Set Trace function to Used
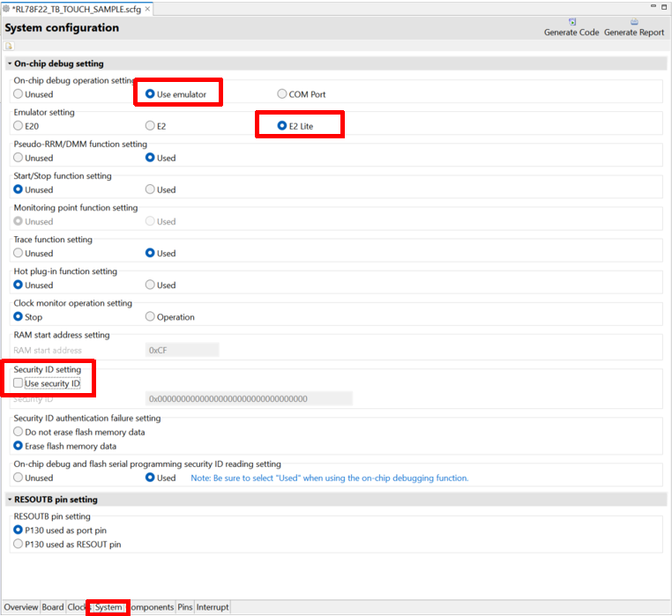The height and width of the screenshot is (616, 672). 150,253
